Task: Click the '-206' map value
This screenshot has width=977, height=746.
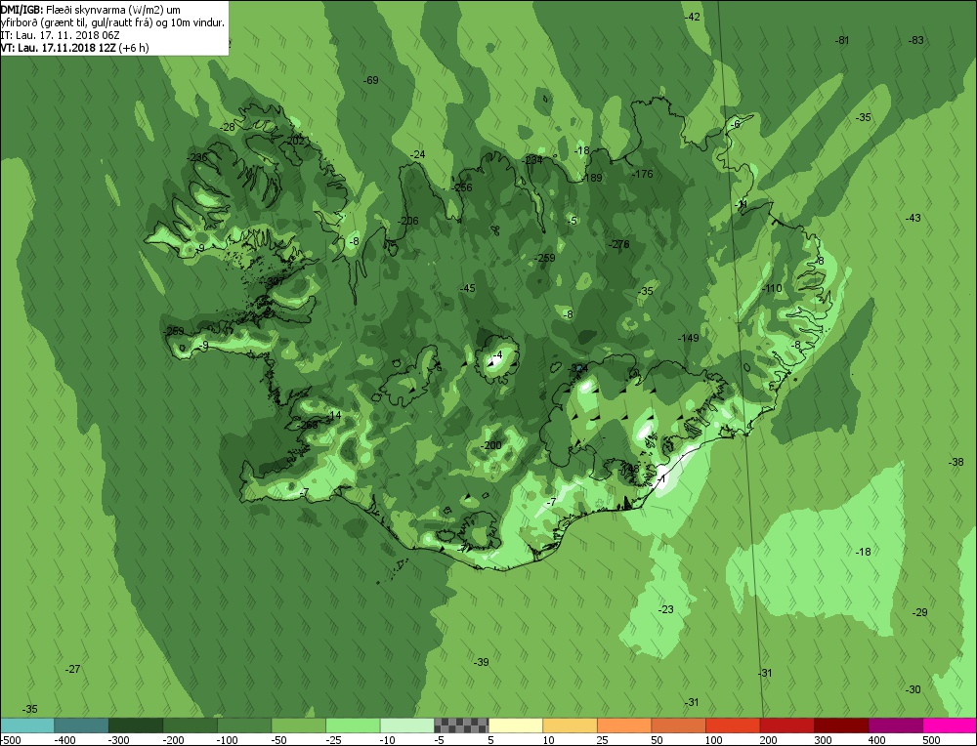Action: coord(408,221)
